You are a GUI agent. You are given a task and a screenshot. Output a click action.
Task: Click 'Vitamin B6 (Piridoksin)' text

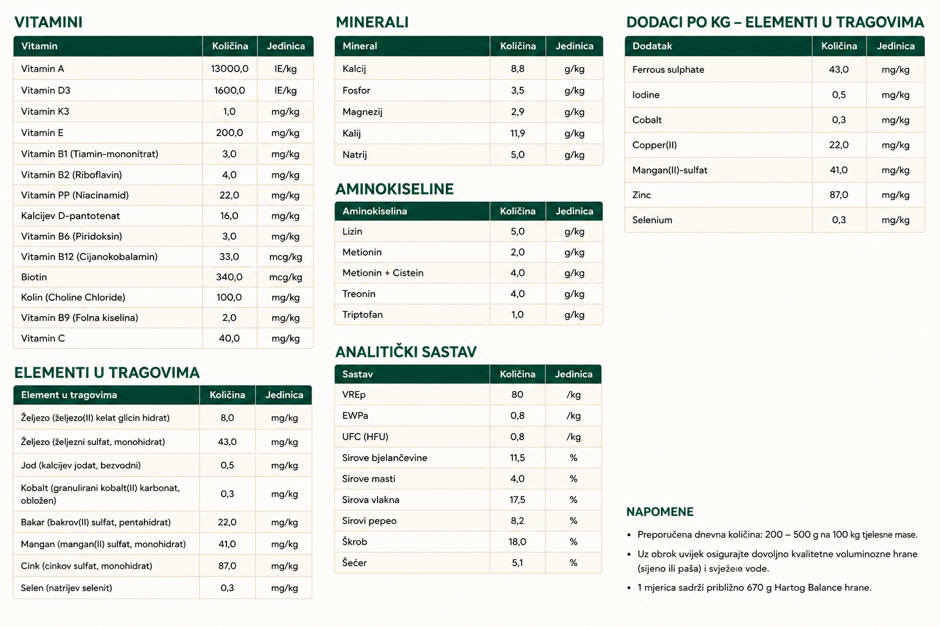coord(71,237)
